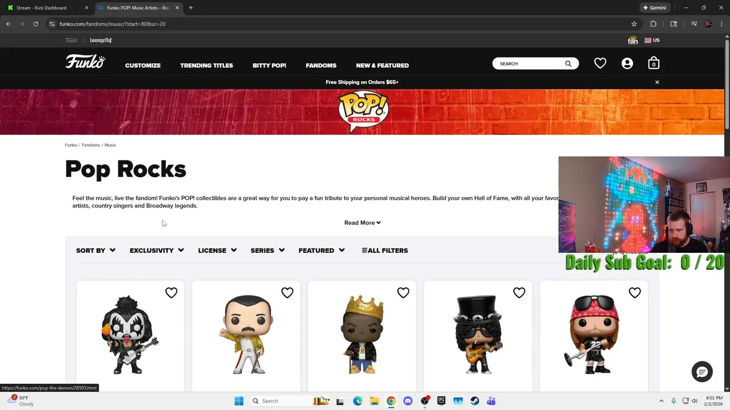The image size is (730, 410).
Task: Open Slash guitar product image
Action: [478, 334]
